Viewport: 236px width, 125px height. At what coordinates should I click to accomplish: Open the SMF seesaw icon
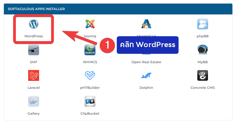tap(34, 50)
